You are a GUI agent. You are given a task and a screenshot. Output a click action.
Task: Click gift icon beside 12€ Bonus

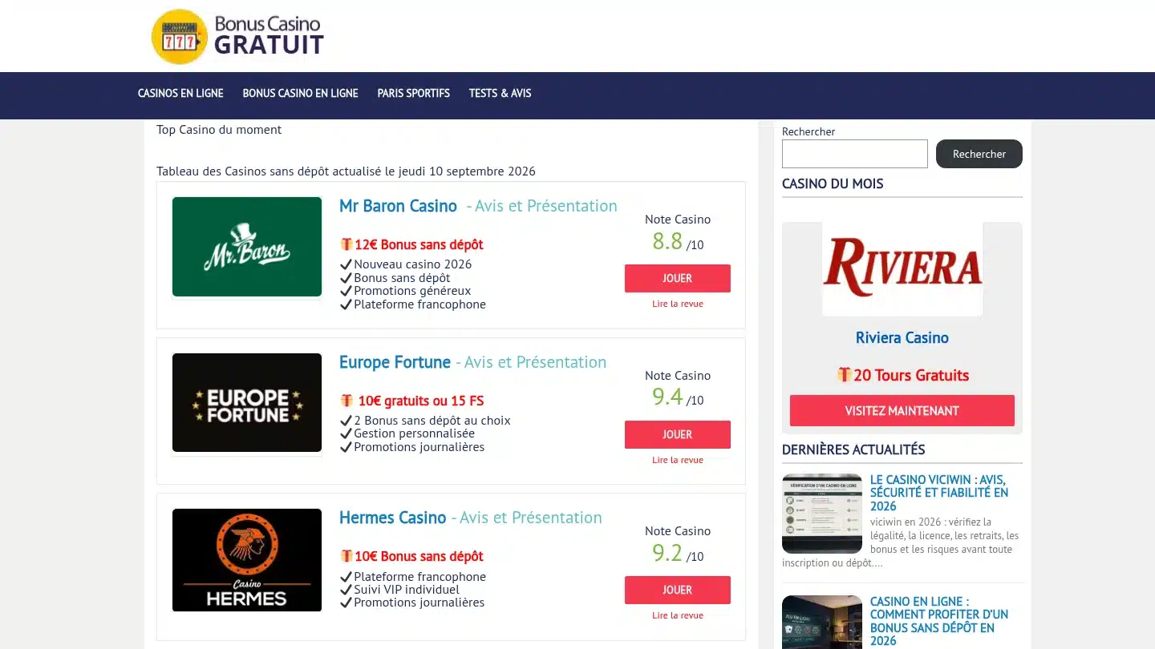point(346,244)
